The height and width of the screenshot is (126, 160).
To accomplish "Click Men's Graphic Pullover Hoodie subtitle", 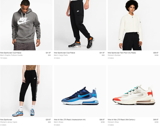I will [11, 55].
